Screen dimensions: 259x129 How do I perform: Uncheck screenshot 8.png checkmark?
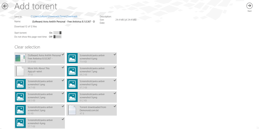point(115,80)
